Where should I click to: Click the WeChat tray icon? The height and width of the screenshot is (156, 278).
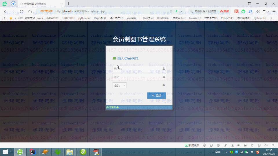(x=246, y=152)
